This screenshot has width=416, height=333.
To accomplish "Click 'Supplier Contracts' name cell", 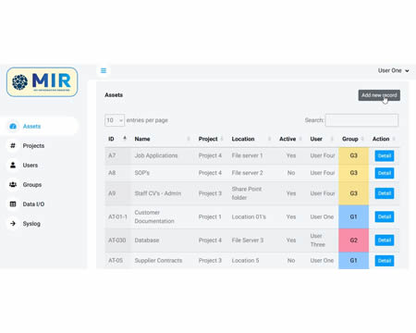I will [x=158, y=261].
